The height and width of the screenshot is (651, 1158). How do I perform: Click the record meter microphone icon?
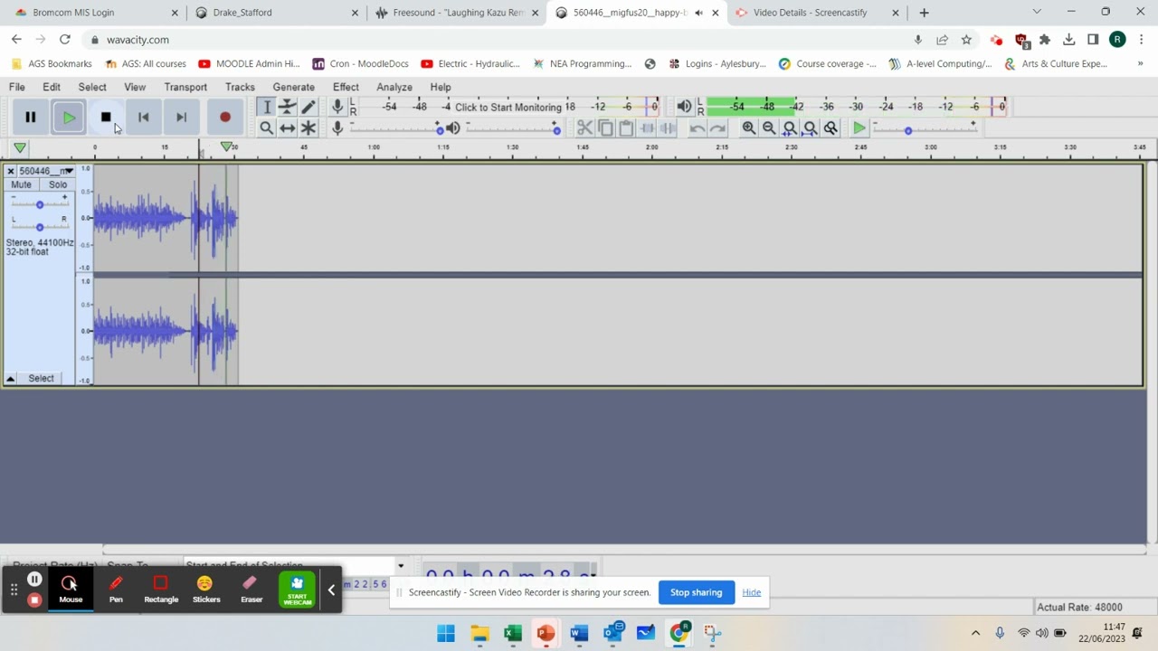coord(337,107)
